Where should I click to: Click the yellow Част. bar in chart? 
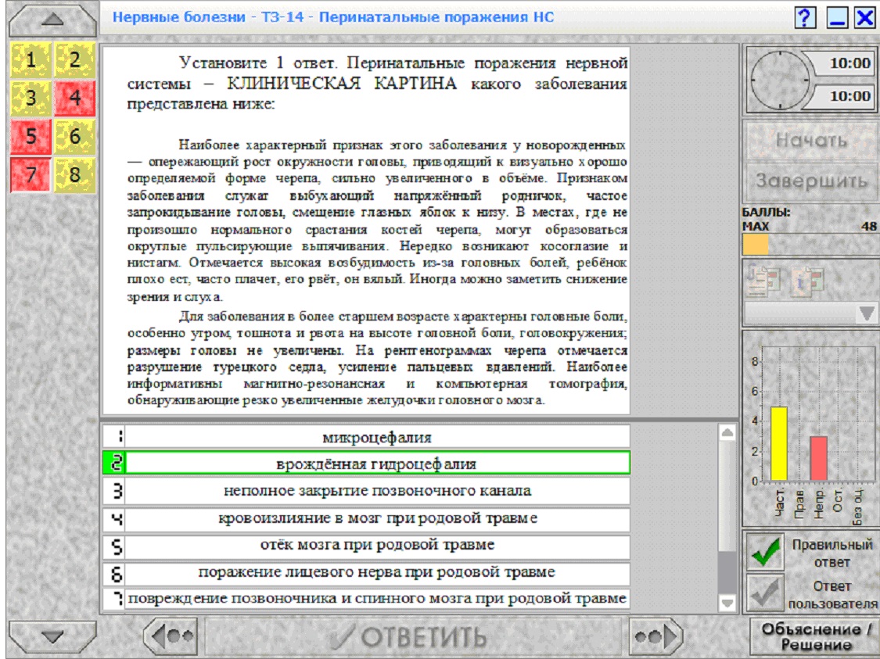click(x=779, y=444)
